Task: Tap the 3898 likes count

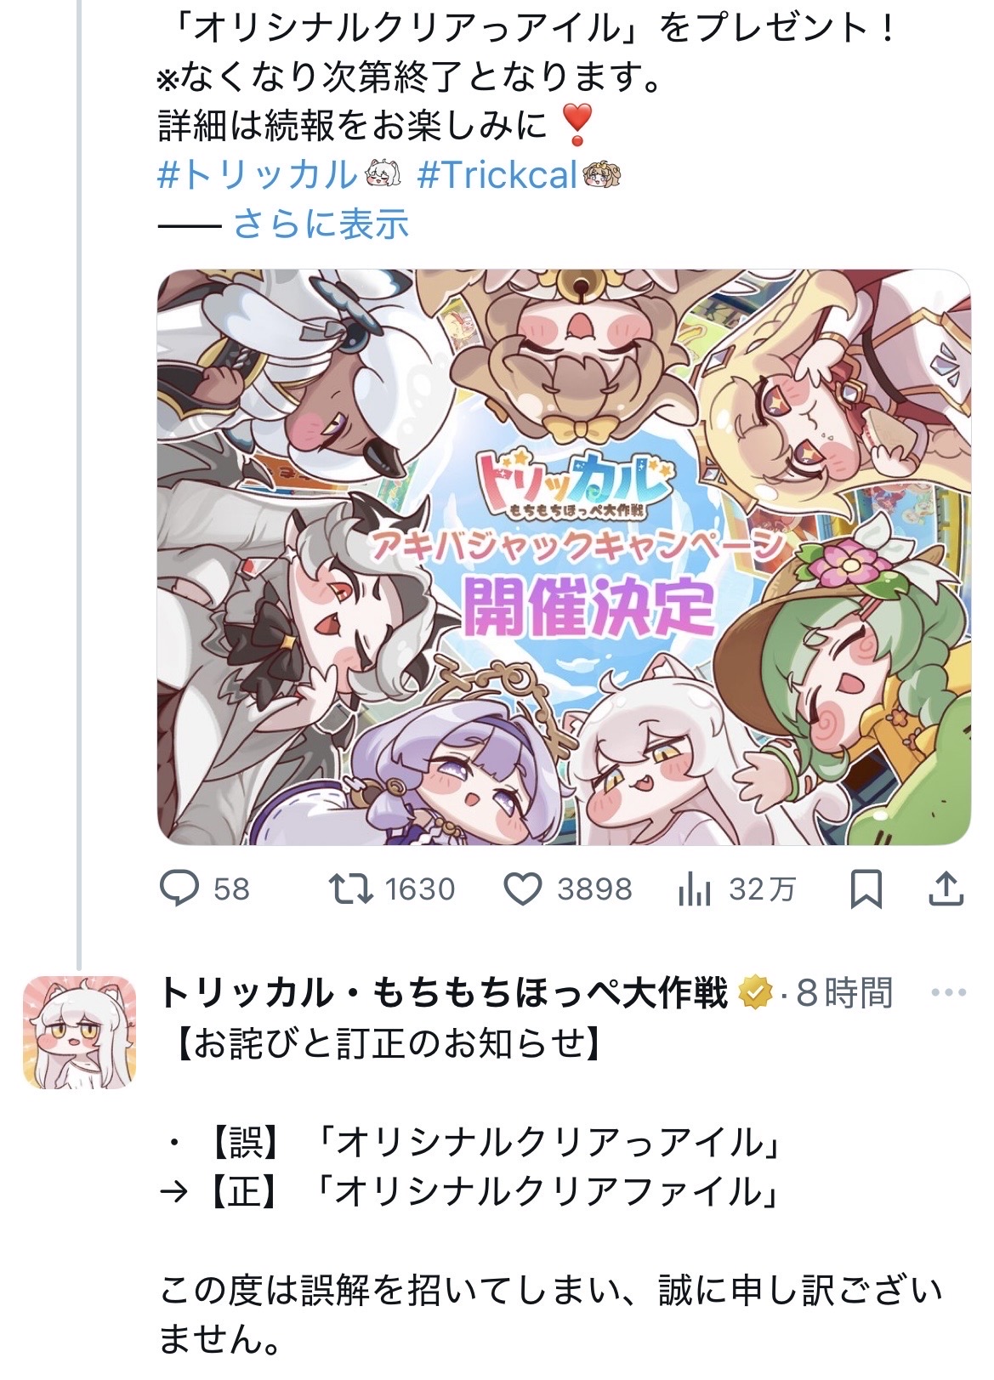Action: point(594,890)
